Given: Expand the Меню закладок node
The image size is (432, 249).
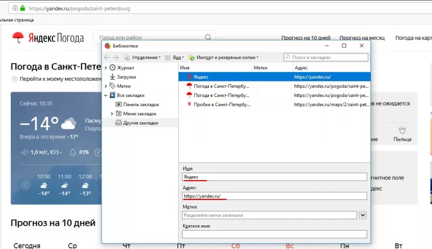Looking at the screenshot, I should tap(112, 114).
